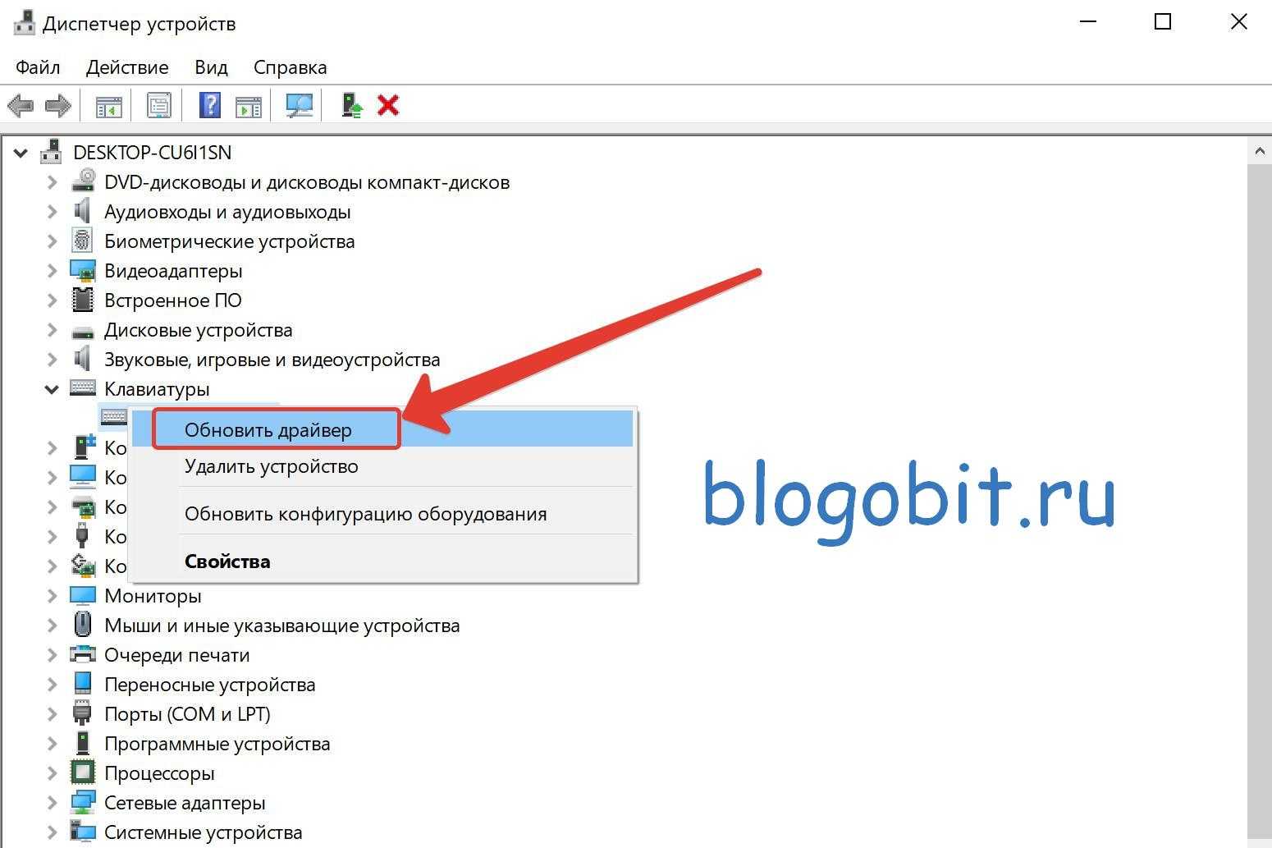The width and height of the screenshot is (1272, 848).
Task: Select Переносные устройства row
Action: click(209, 685)
